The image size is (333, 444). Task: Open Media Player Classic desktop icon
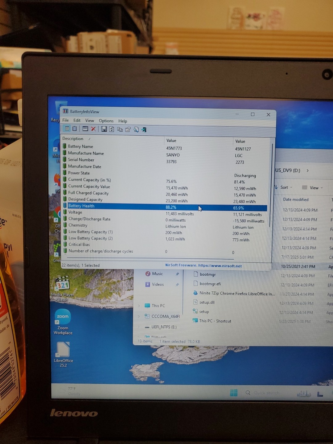pos(62,289)
